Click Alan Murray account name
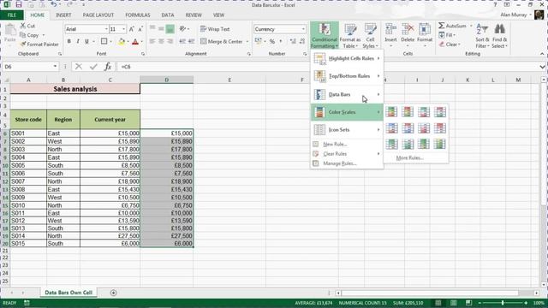 [513, 15]
